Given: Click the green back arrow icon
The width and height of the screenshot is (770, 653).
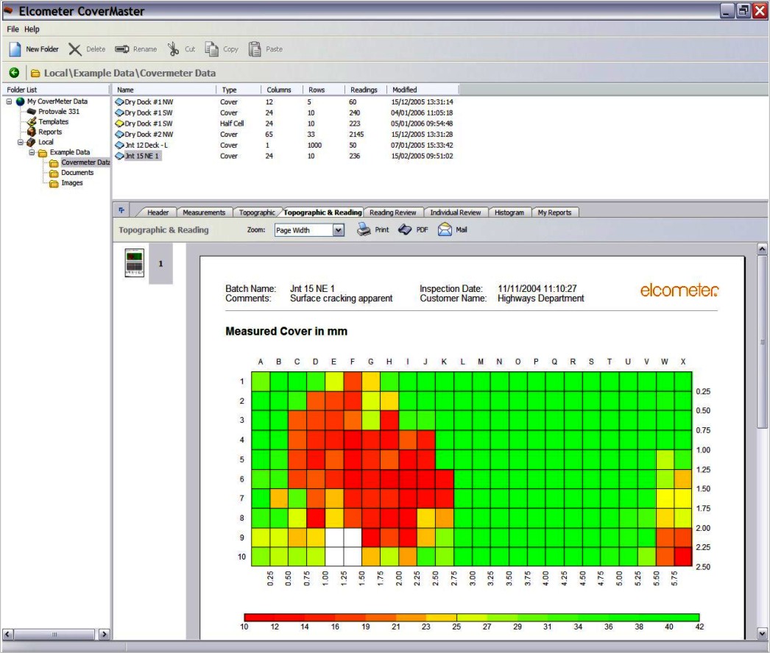Looking at the screenshot, I should [14, 73].
